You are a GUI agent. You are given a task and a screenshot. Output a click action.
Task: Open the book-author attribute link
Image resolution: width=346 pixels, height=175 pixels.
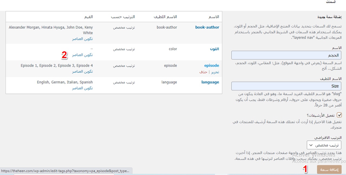coord(207,27)
